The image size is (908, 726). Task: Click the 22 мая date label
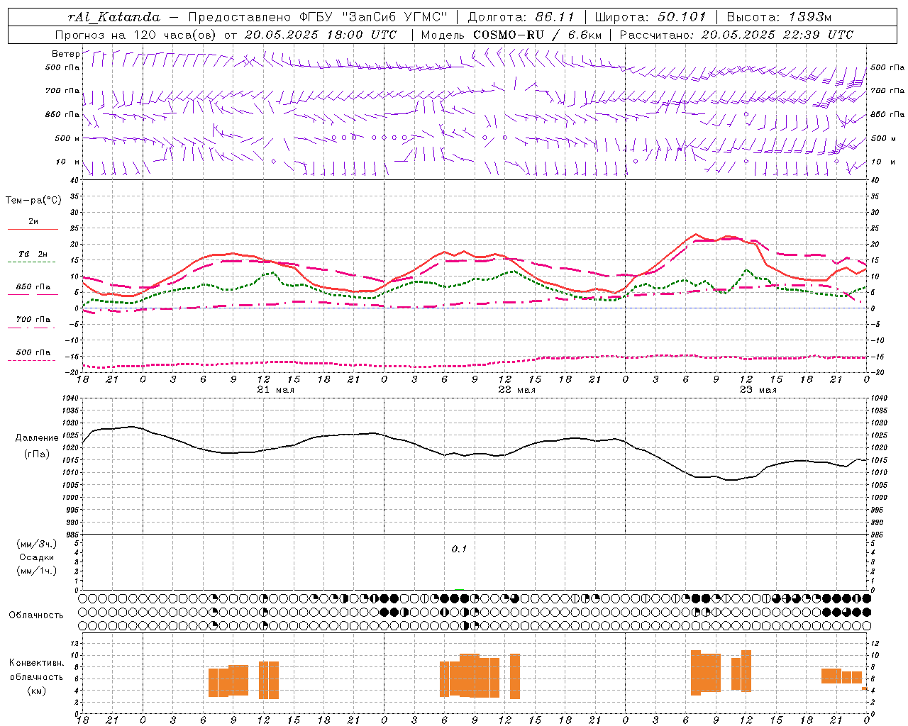click(x=516, y=390)
